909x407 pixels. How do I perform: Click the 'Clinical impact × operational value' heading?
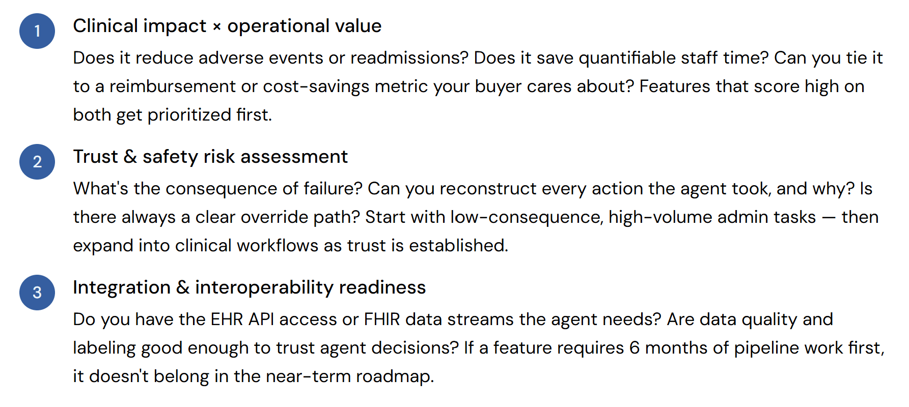[x=227, y=26]
